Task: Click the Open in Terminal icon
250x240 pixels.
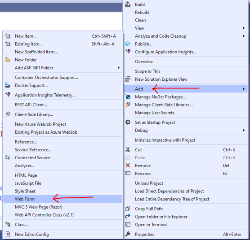Action: (x=128, y=225)
